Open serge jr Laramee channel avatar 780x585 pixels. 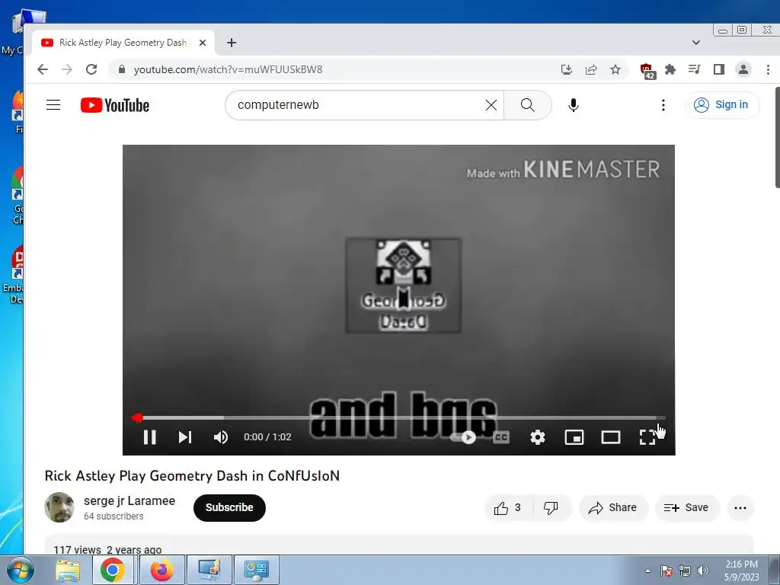click(x=59, y=507)
